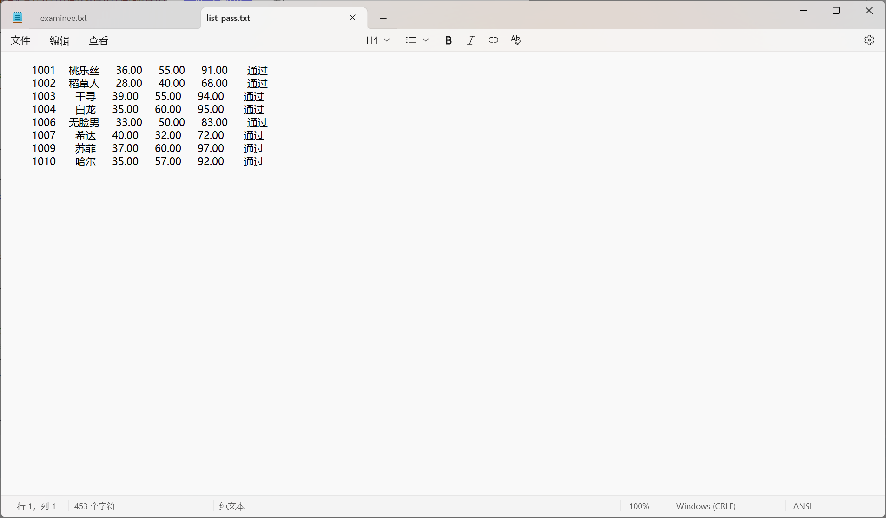Open the 文件 menu
The width and height of the screenshot is (886, 518).
pyautogui.click(x=20, y=40)
